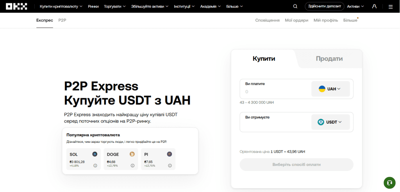Open the green support chat button
This screenshot has width=400, height=192.
click(x=389, y=183)
